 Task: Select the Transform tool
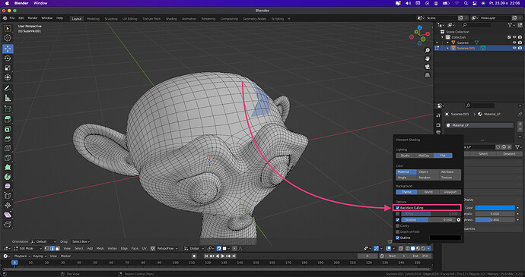(x=8, y=77)
